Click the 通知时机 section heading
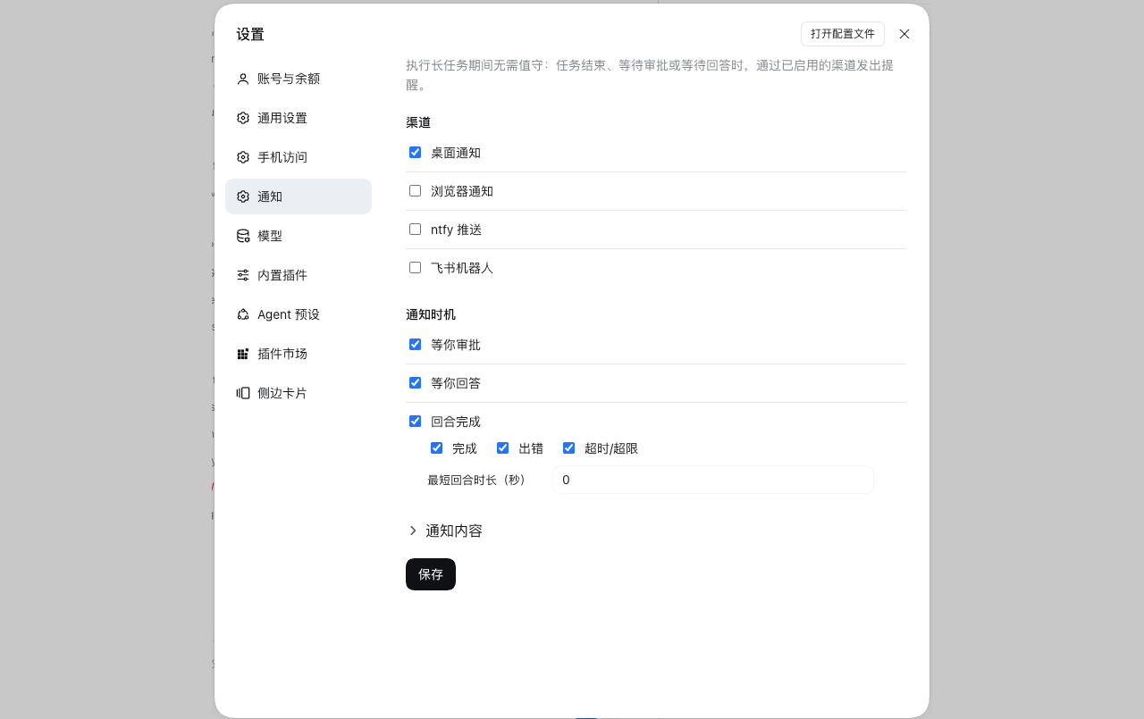 point(431,314)
